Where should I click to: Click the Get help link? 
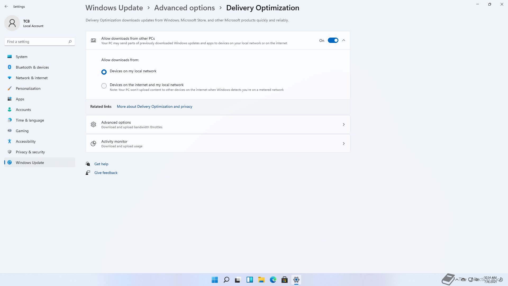(x=101, y=164)
